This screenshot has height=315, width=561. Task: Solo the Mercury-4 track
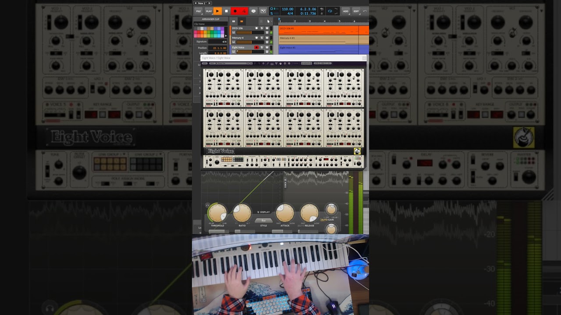(x=262, y=38)
